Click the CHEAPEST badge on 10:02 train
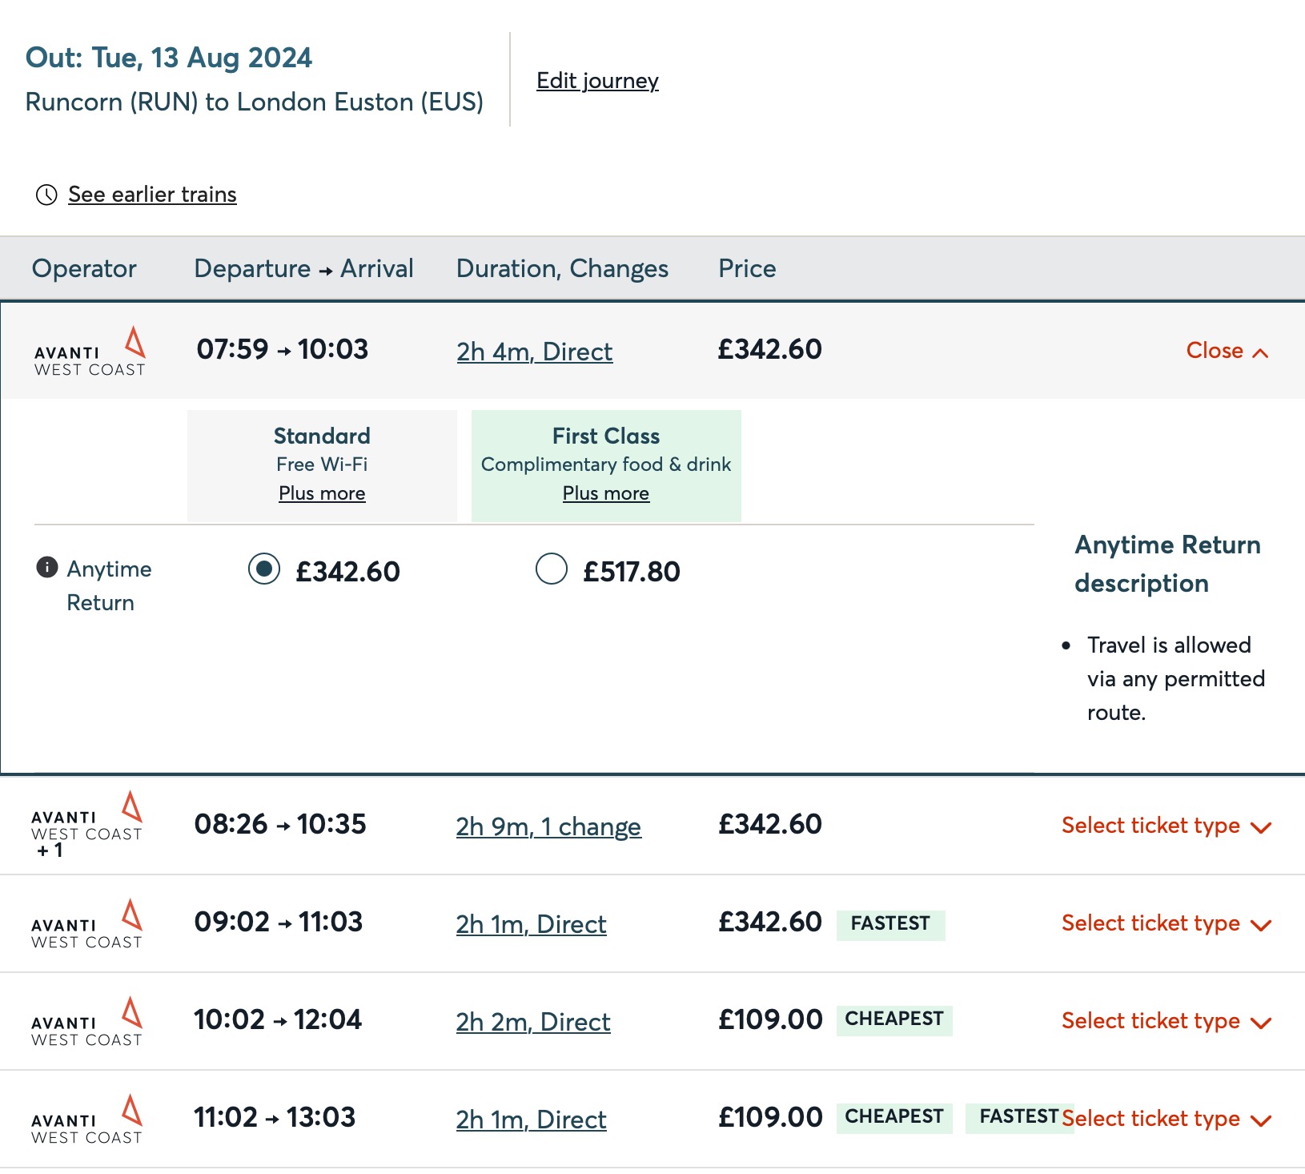 [894, 1019]
